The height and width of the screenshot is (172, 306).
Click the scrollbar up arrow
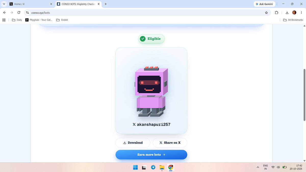(304, 26)
